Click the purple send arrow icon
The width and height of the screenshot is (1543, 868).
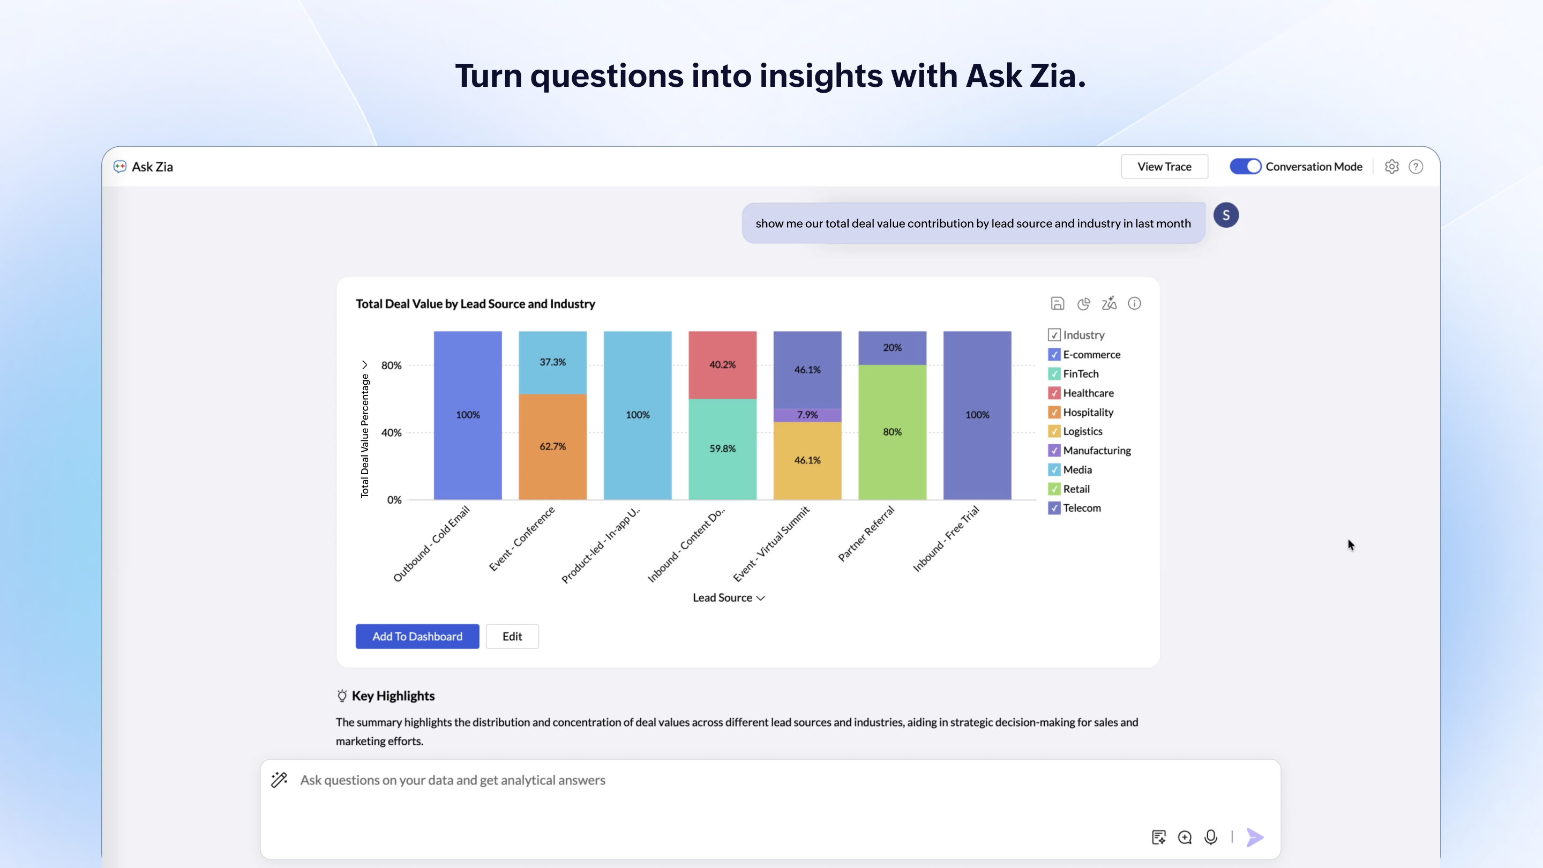pos(1254,837)
